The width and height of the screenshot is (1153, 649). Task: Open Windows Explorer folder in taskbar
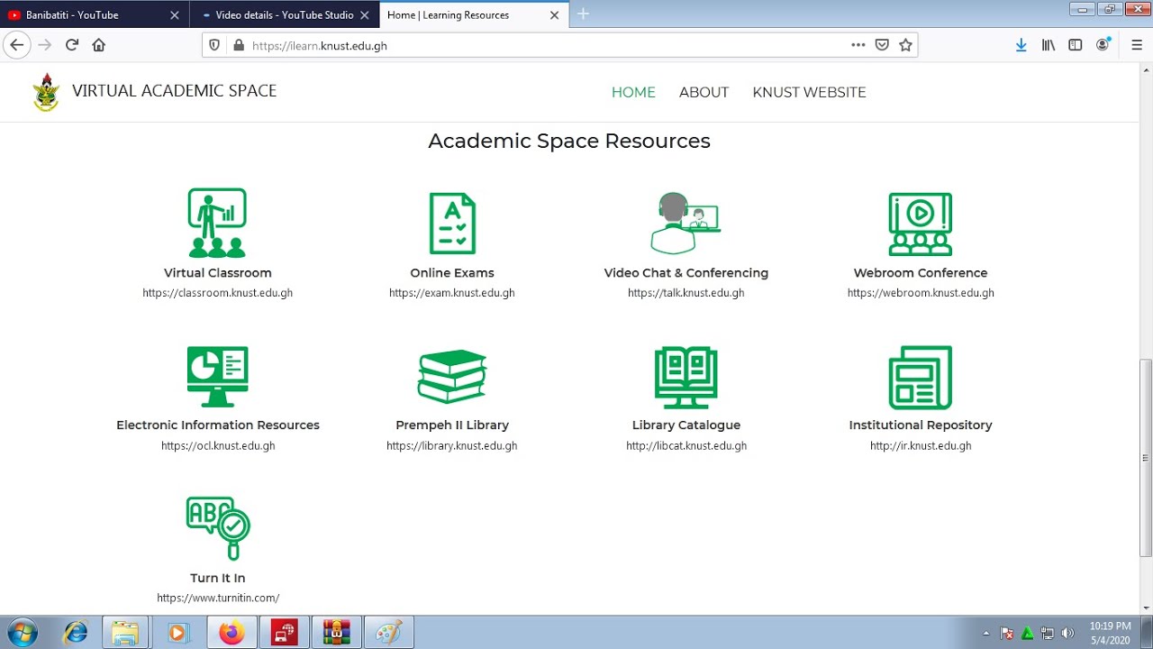(x=125, y=633)
